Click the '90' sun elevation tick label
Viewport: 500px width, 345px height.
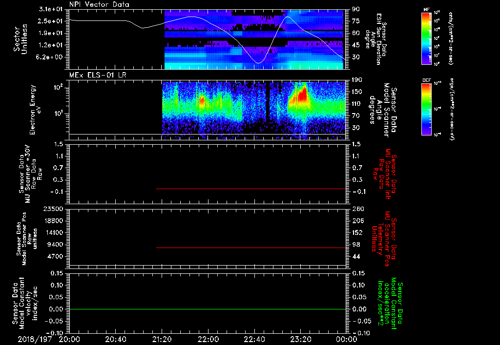[356, 9]
